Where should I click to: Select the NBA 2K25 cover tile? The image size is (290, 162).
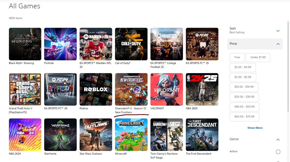point(202,89)
